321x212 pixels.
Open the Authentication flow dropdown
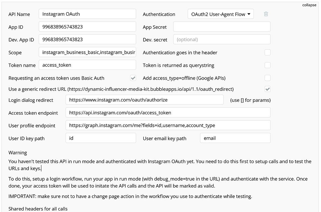220,14
